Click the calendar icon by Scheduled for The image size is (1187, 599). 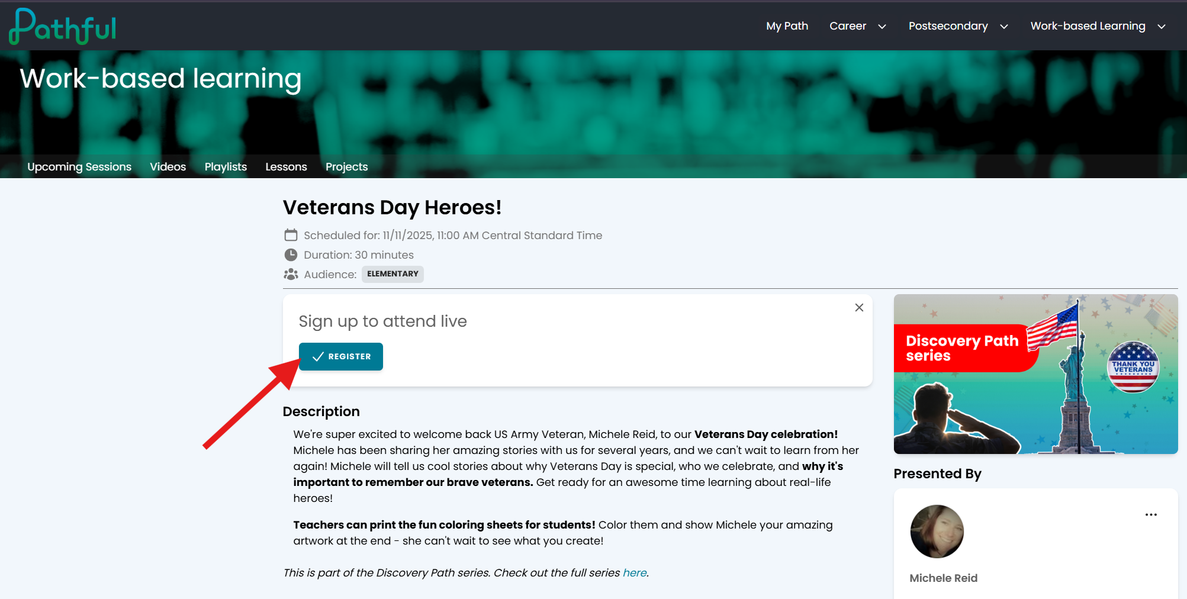pyautogui.click(x=291, y=235)
